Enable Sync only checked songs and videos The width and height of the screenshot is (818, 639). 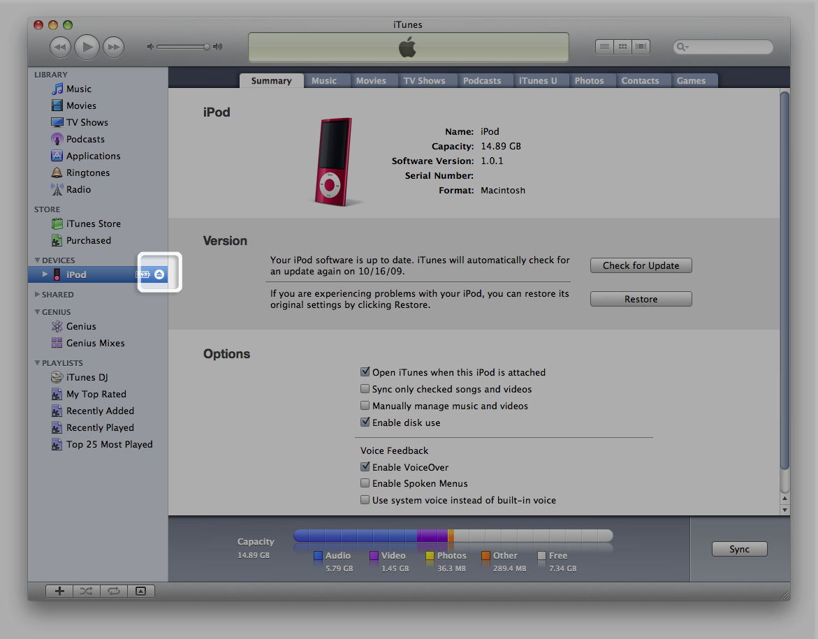pyautogui.click(x=365, y=388)
